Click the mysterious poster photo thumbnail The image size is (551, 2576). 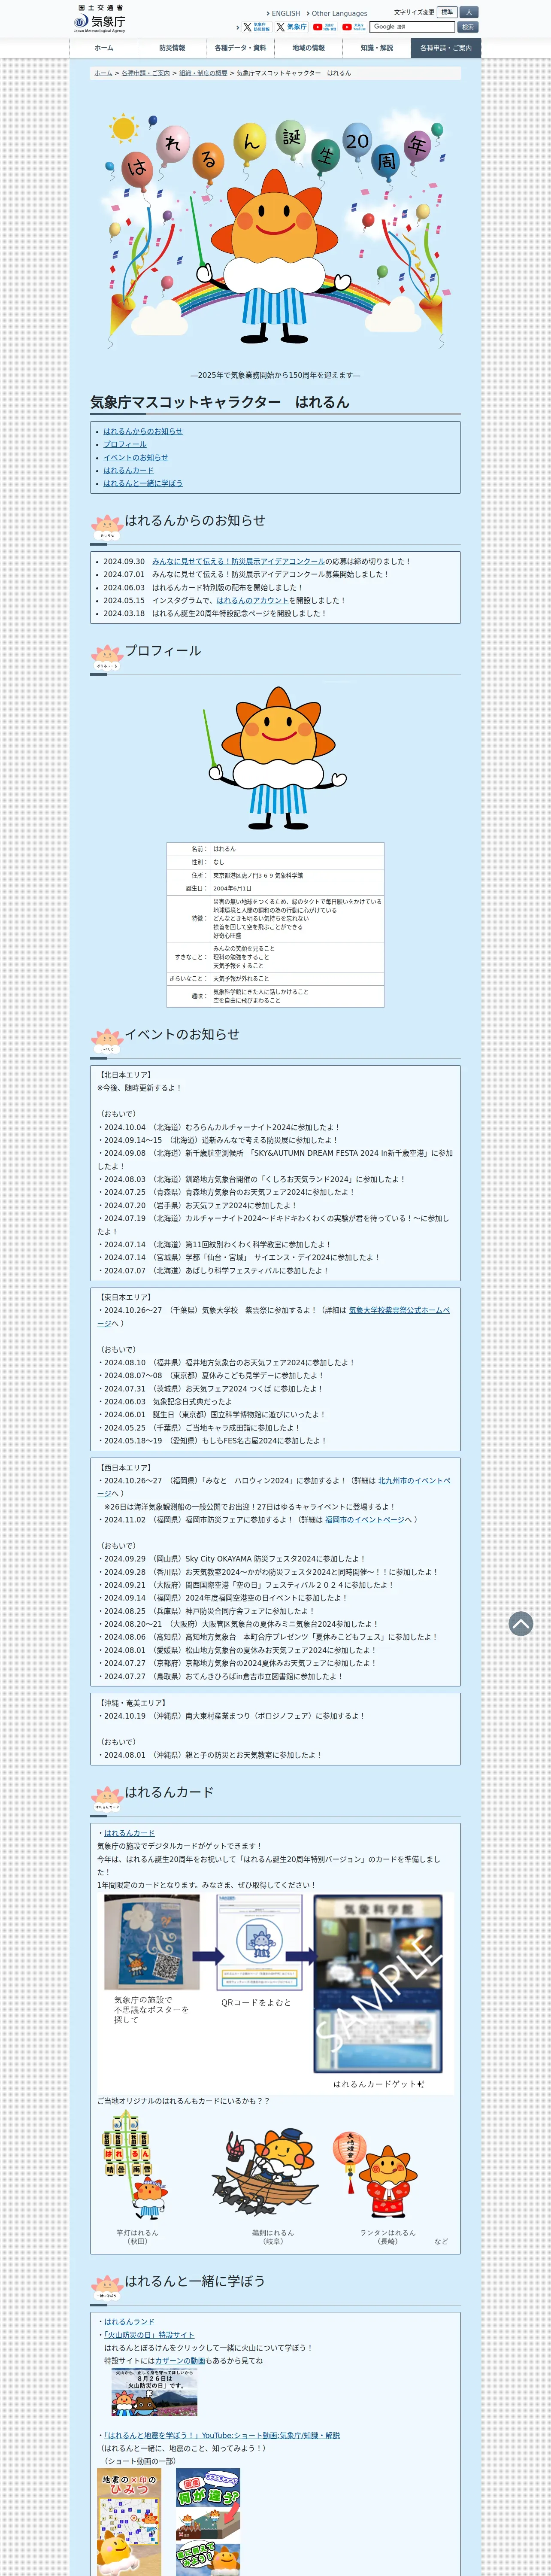151,1942
